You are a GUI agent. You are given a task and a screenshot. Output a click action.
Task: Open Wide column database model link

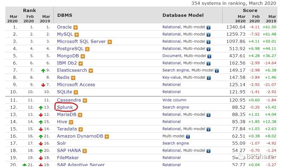174,100
